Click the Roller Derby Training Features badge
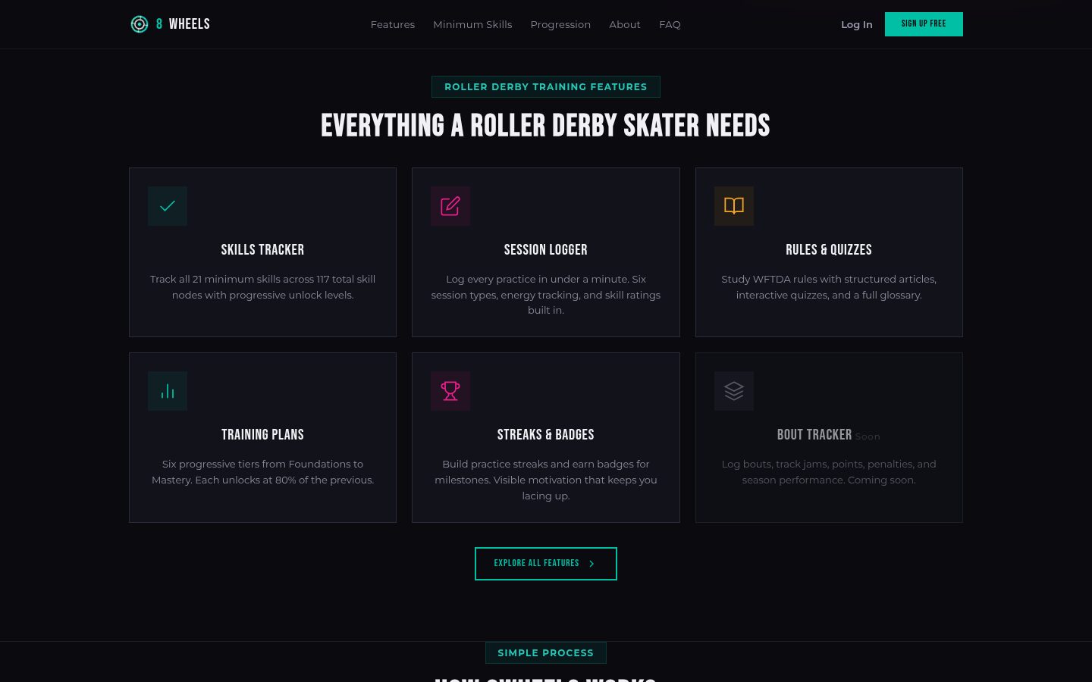1092x682 pixels. (x=546, y=87)
